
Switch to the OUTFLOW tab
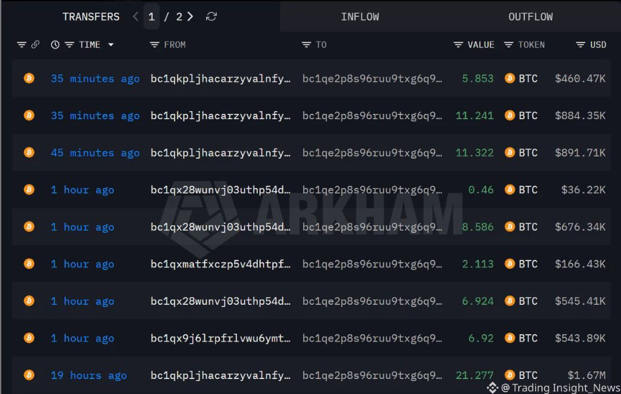531,17
